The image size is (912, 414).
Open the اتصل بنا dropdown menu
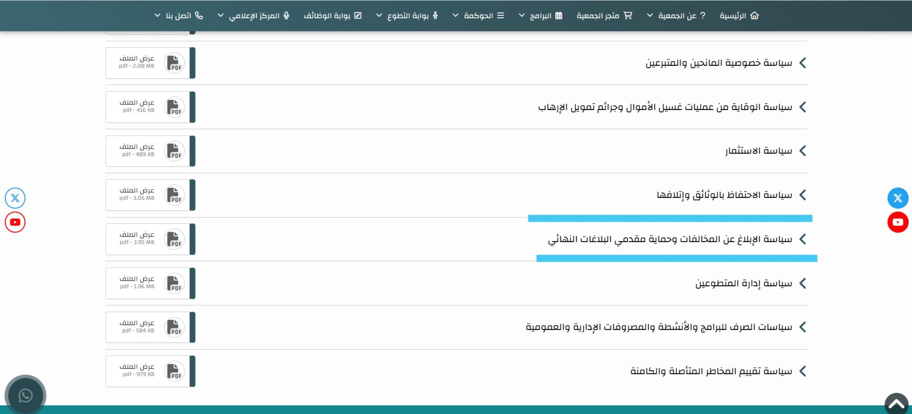(x=178, y=16)
